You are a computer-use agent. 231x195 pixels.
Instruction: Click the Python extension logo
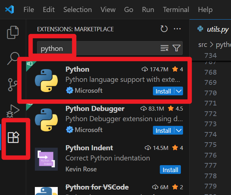46,81
